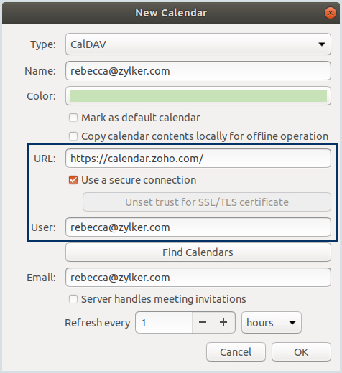342x373 pixels.
Task: Click the Type dropdown arrow
Action: (322, 44)
